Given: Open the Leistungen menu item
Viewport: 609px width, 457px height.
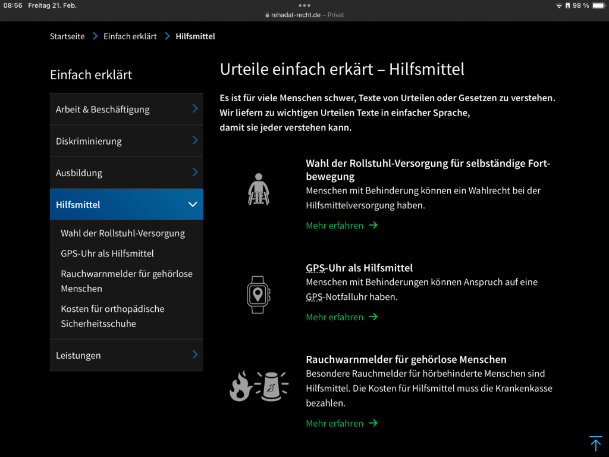Looking at the screenshot, I should (x=126, y=355).
